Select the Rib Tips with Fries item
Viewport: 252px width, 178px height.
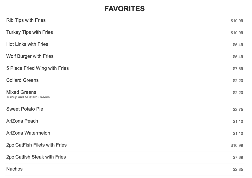(x=26, y=20)
